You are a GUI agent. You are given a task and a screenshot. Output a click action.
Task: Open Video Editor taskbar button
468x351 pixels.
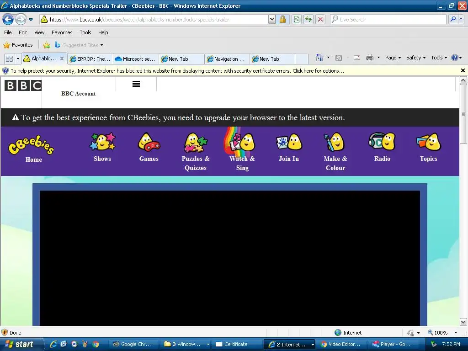pos(341,344)
